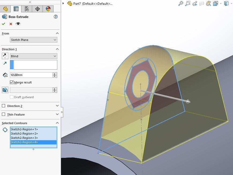The height and width of the screenshot is (175, 233).
Task: Open the DisplayManager color sphere tab
Action: 48,9
